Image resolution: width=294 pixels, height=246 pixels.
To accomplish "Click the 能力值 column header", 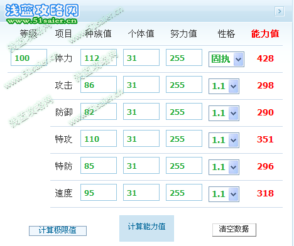I will 265,34.
